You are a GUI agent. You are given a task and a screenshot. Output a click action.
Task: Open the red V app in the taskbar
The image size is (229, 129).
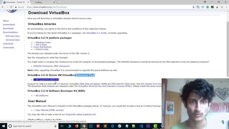coord(98,126)
